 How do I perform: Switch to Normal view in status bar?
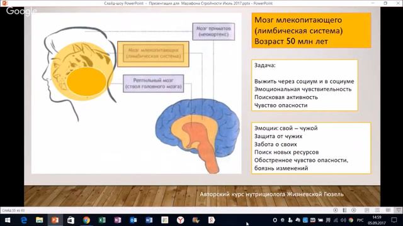click(x=366, y=210)
